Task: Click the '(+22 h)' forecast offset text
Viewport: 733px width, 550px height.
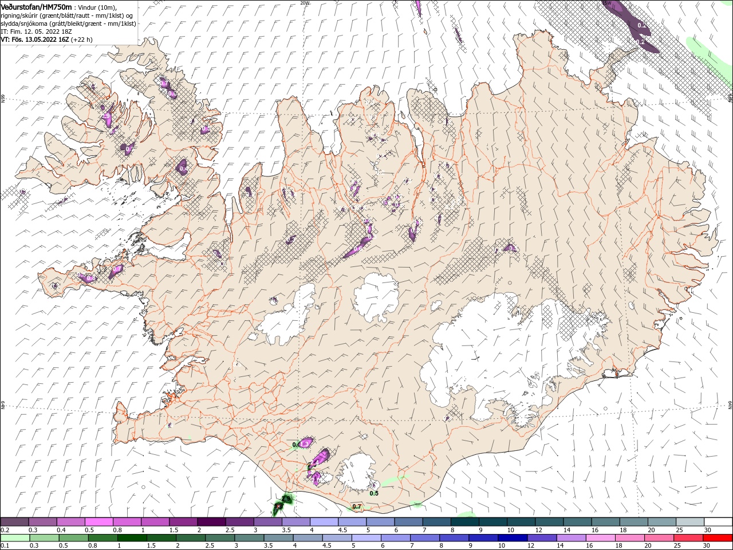Action: click(x=82, y=40)
